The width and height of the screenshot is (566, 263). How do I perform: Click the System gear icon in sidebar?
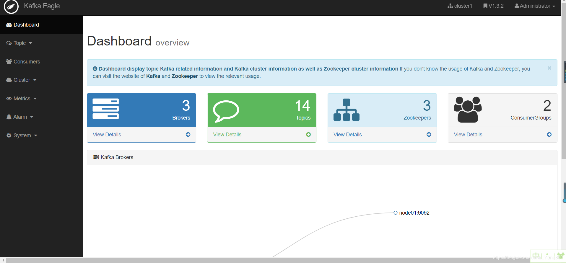pyautogui.click(x=9, y=135)
